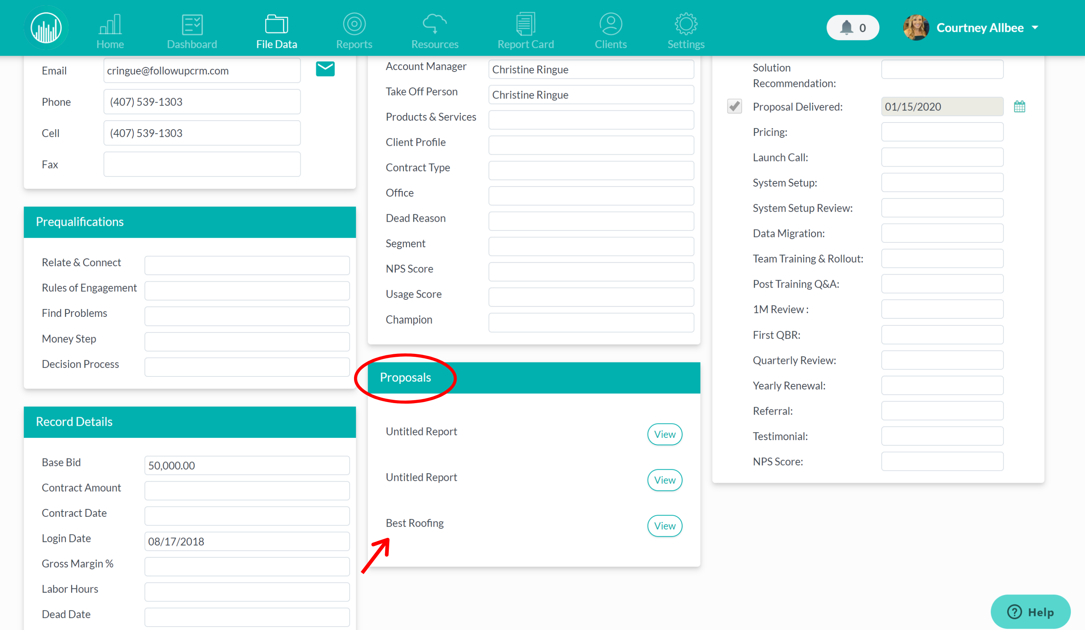The width and height of the screenshot is (1085, 630).
Task: View the Best Roofing proposal
Action: click(663, 525)
